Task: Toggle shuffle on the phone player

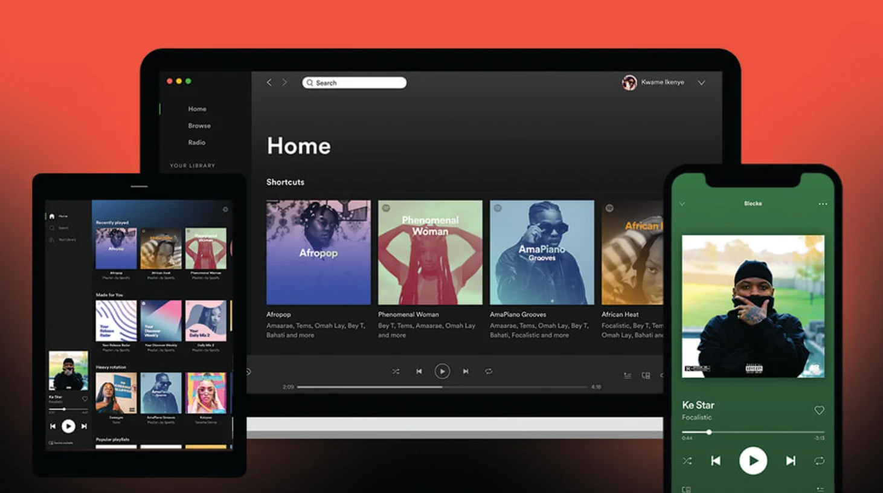Action: point(687,460)
